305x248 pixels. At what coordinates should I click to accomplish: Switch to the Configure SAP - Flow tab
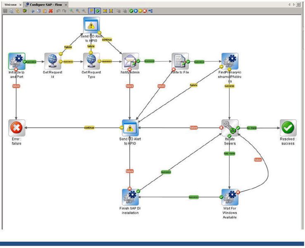[46, 5]
